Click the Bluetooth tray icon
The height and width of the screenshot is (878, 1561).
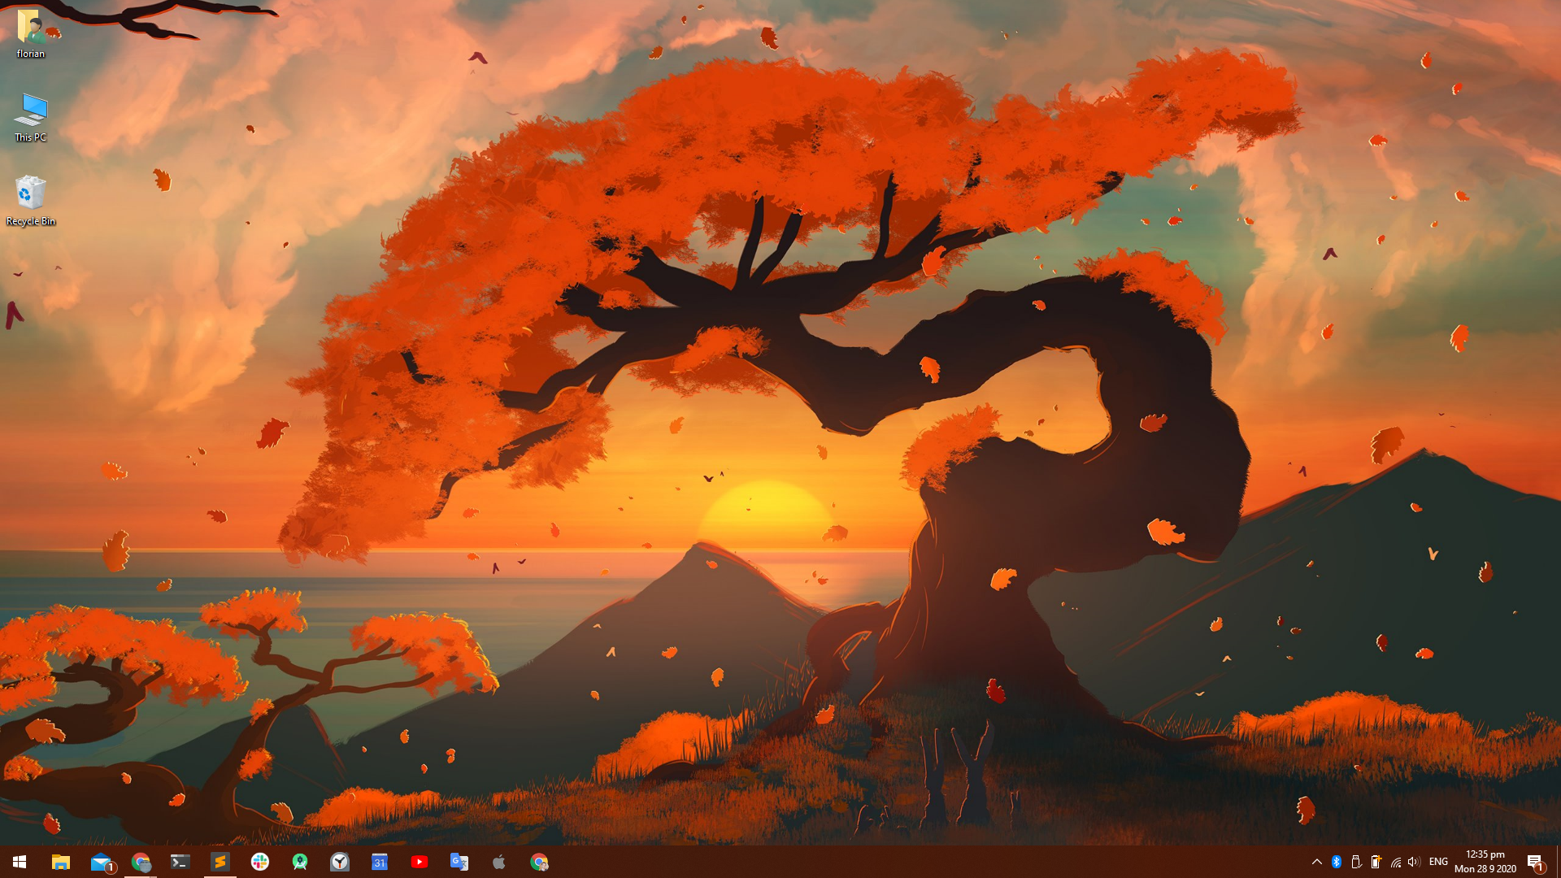(1337, 862)
